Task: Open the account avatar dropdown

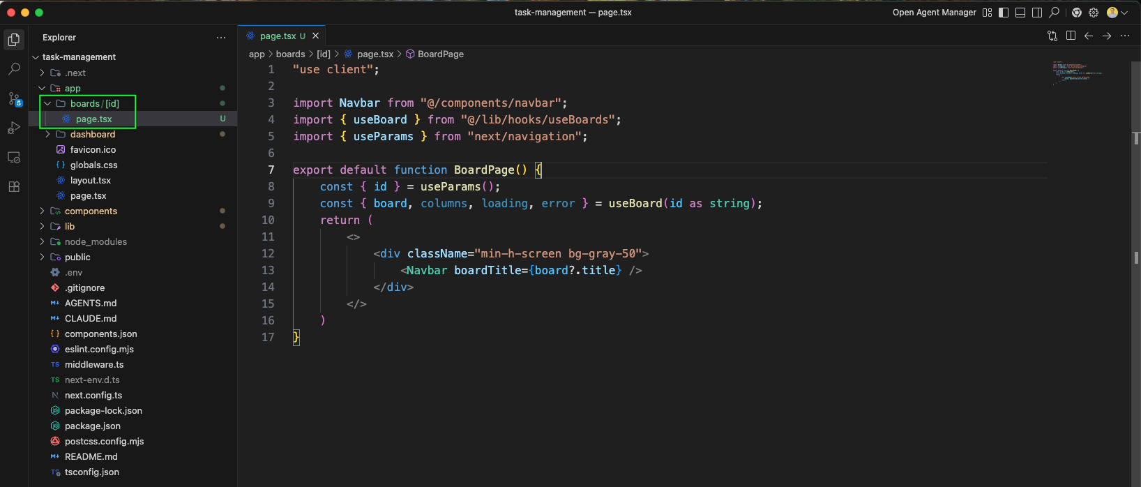Action: coord(1117,13)
